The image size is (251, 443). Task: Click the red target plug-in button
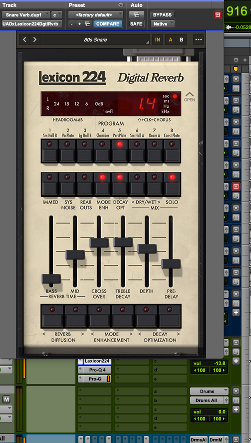pyautogui.click(x=218, y=14)
